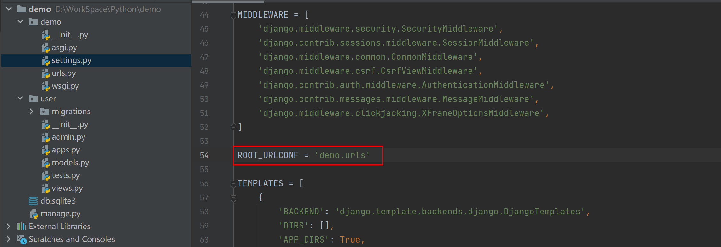Select the settings.py file icon
The width and height of the screenshot is (721, 247).
(46, 60)
